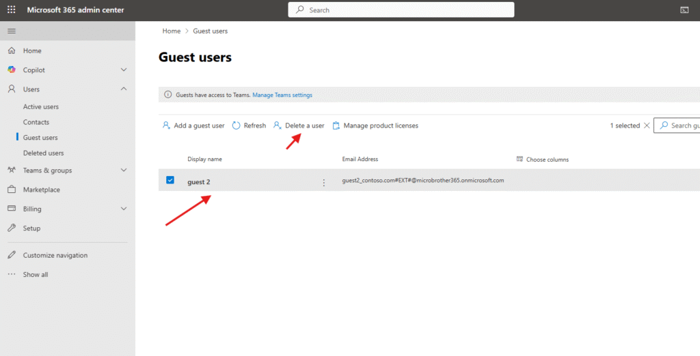700x356 pixels.
Task: Open the app launcher waffle icon
Action: point(11,10)
